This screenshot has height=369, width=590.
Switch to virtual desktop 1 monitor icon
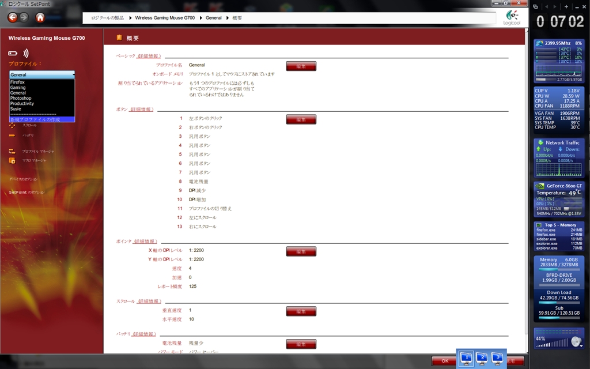tap(467, 358)
